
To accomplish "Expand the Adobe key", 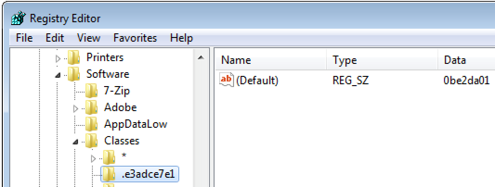I will 75,109.
